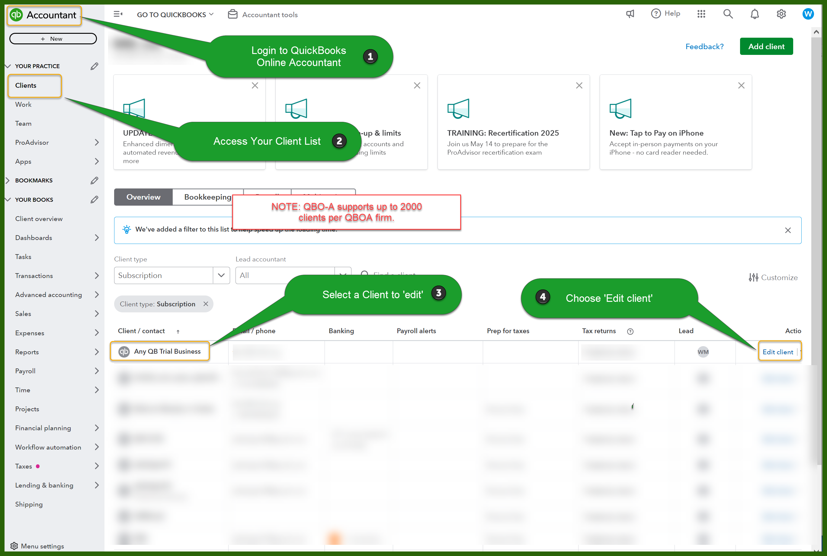Collapse the YOUR BOOKS section
Screen dimensions: 827x556
8,200
